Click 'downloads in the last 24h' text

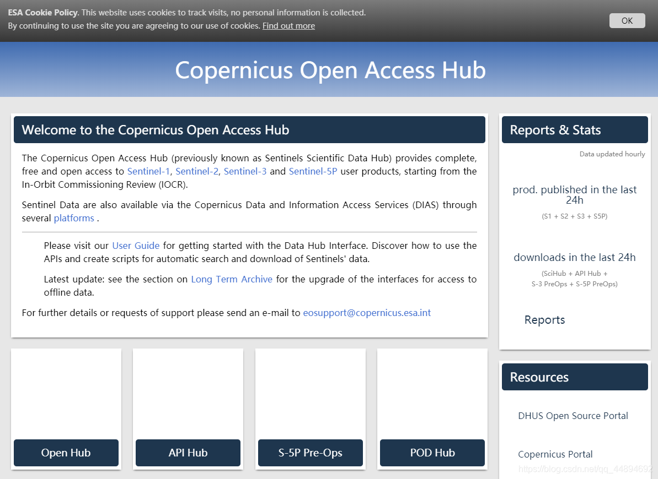(575, 257)
